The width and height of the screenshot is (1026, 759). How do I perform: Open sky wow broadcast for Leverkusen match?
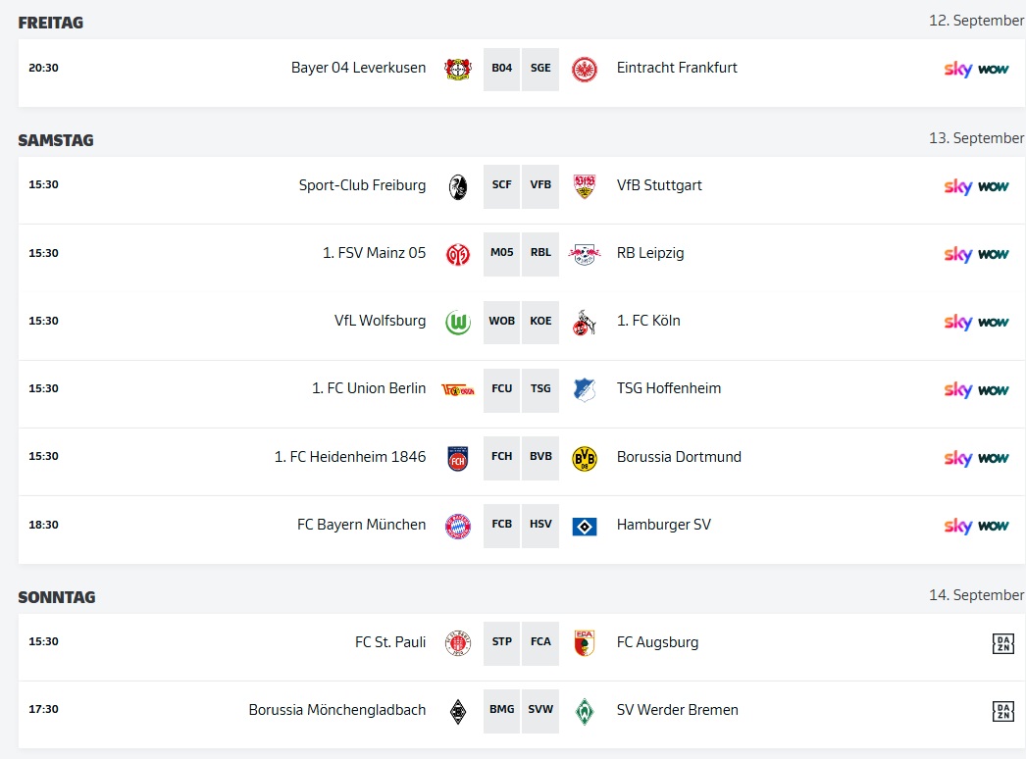coord(976,69)
